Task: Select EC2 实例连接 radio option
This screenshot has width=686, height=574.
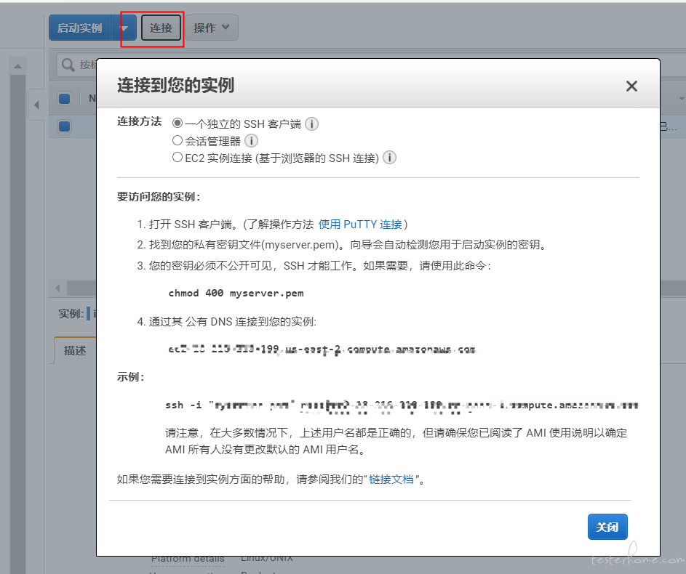Action: [178, 157]
